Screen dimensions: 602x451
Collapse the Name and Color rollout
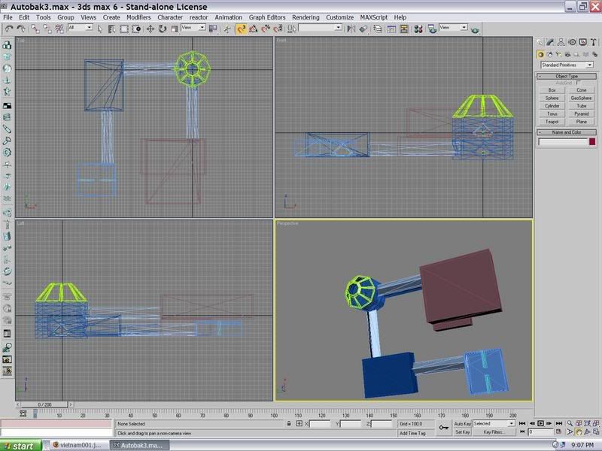pos(567,132)
